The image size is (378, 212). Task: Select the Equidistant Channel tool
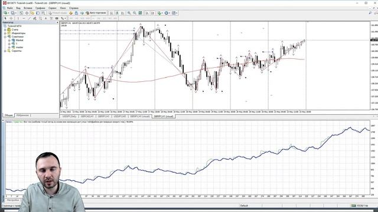pyautogui.click(x=35, y=18)
